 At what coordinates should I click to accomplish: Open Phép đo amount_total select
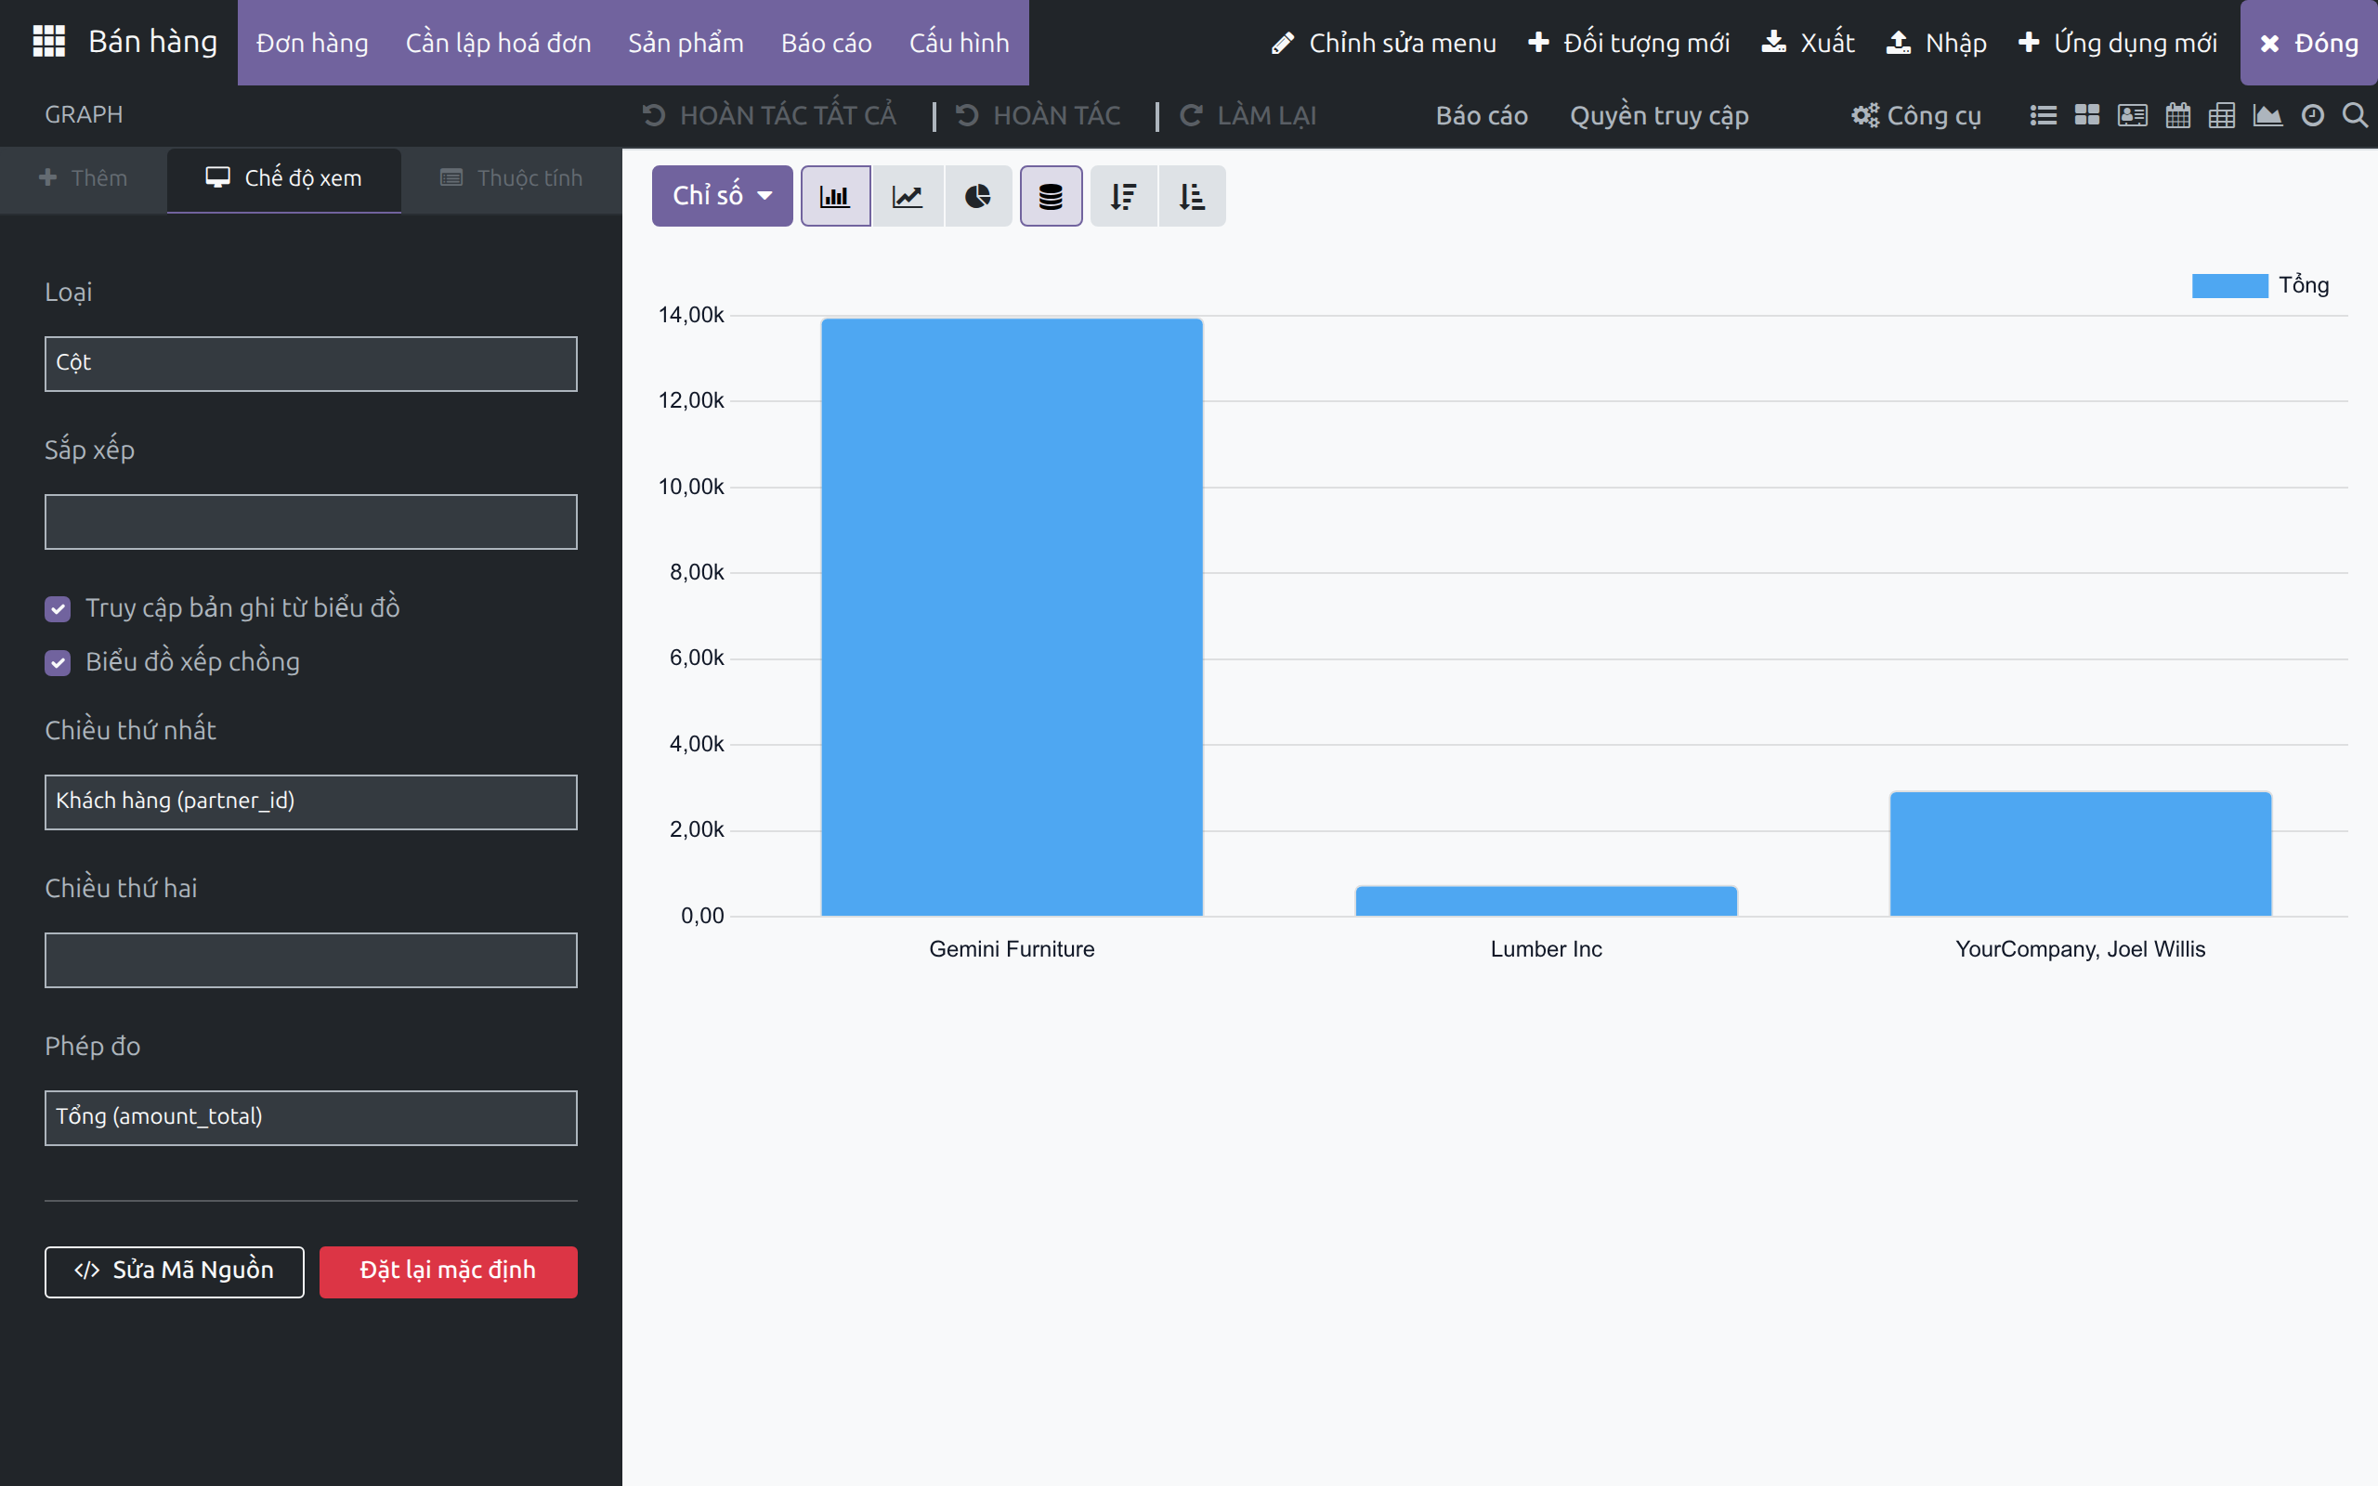[310, 1117]
